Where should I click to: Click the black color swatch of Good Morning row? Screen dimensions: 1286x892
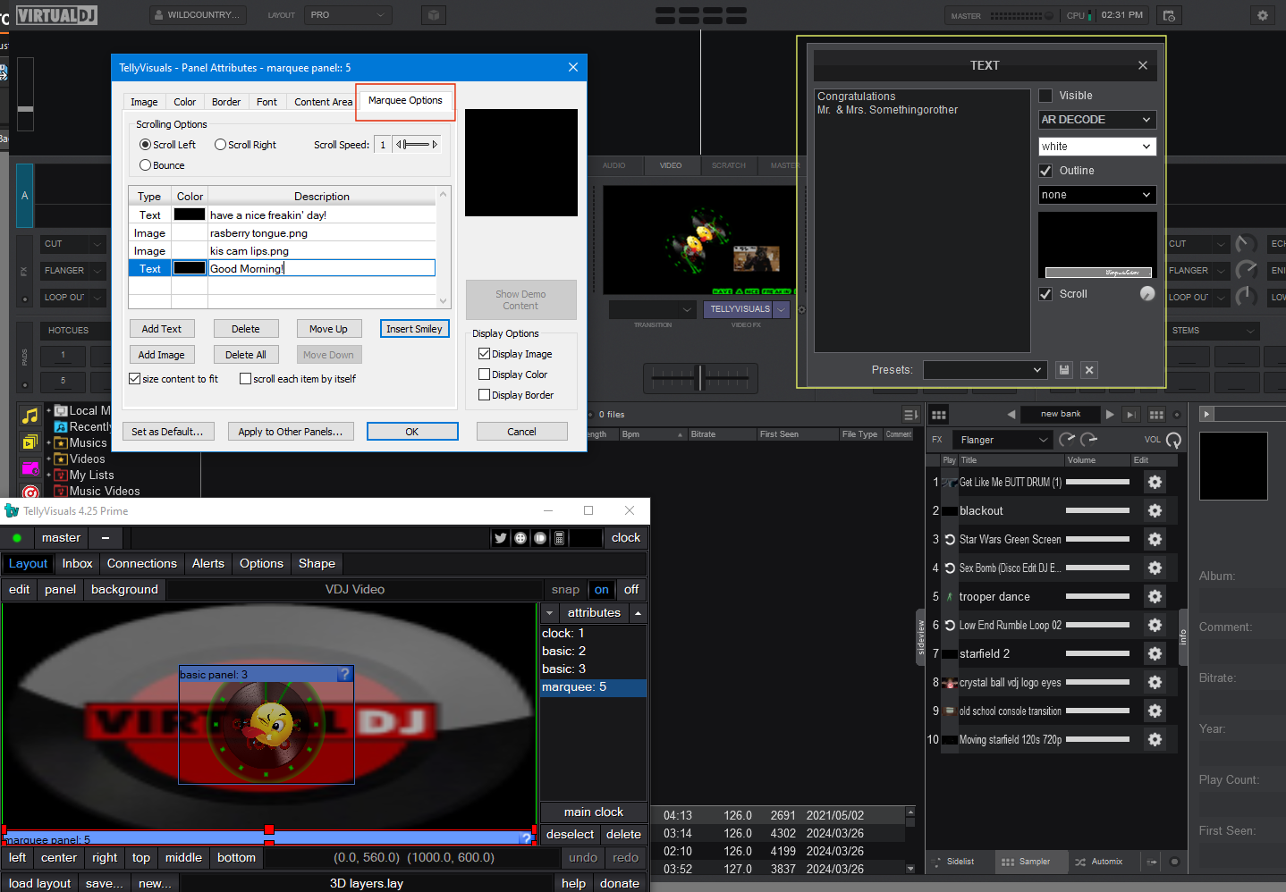pyautogui.click(x=190, y=268)
